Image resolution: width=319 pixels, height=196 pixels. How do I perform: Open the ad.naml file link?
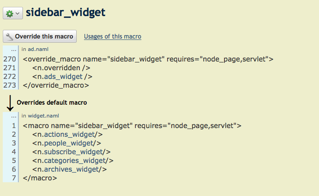click(x=38, y=49)
